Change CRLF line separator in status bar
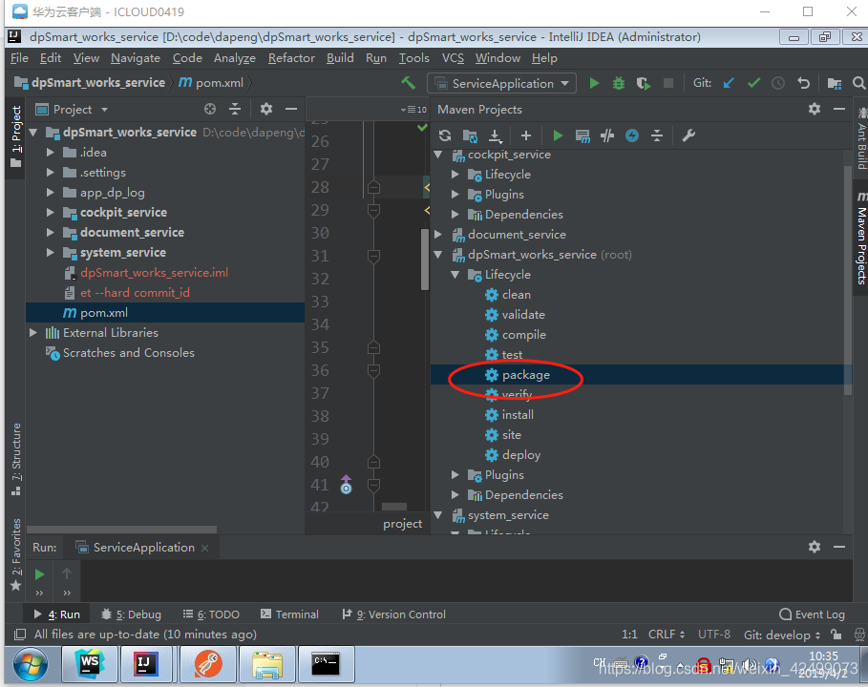868x687 pixels. click(x=667, y=635)
